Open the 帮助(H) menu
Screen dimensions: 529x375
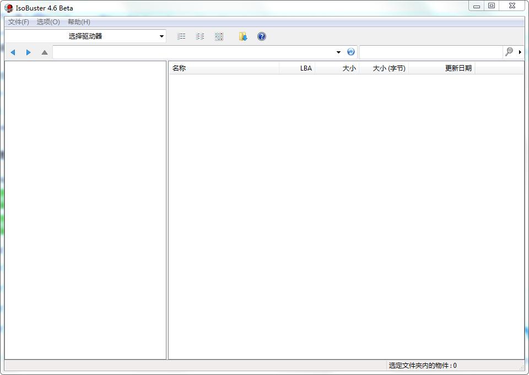coord(79,22)
